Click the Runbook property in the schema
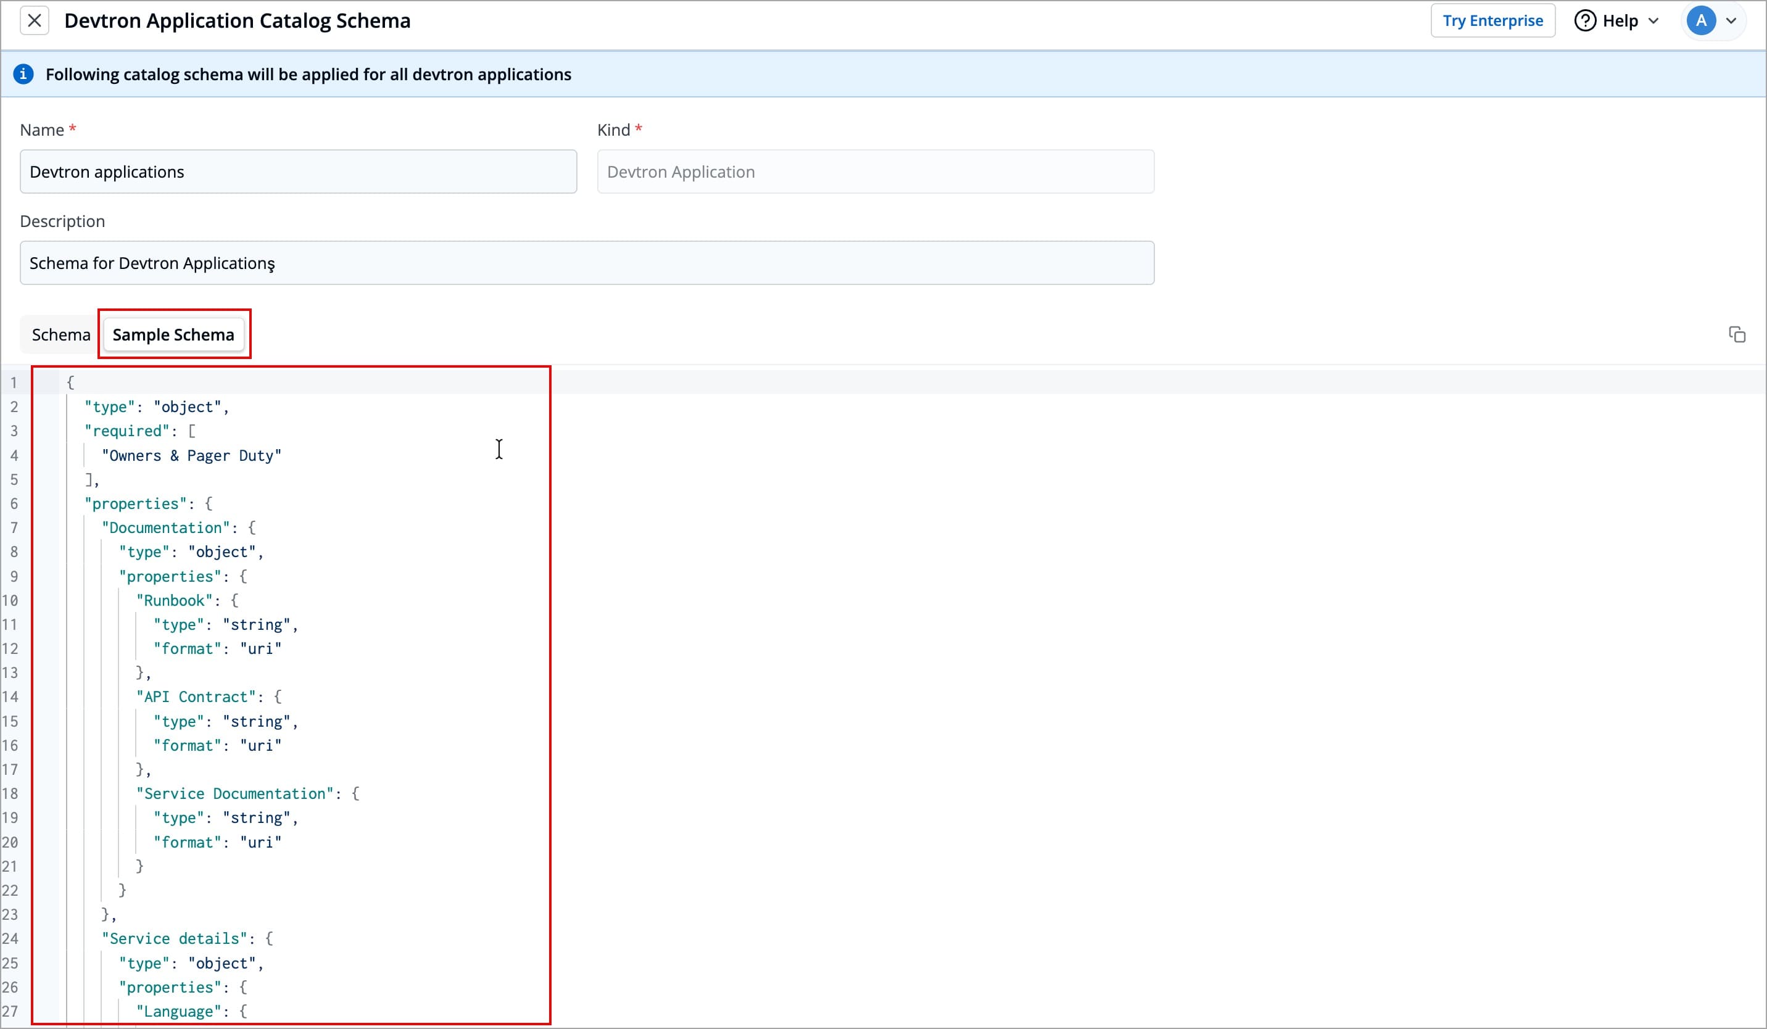The height and width of the screenshot is (1029, 1767). click(175, 600)
